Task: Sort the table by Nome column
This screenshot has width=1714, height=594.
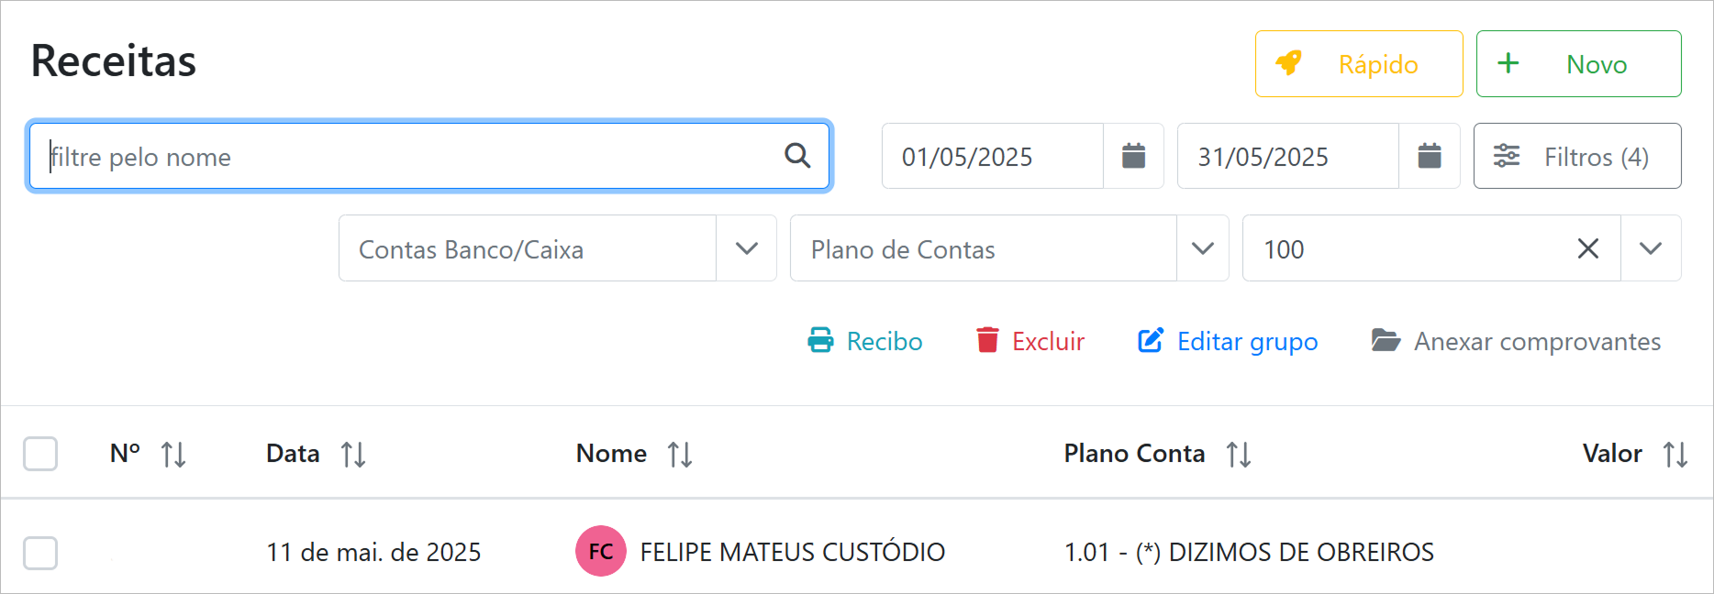Action: (x=680, y=454)
